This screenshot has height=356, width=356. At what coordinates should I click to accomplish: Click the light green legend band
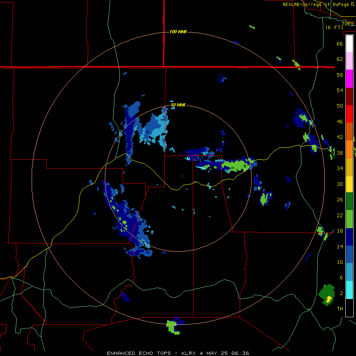(349, 219)
